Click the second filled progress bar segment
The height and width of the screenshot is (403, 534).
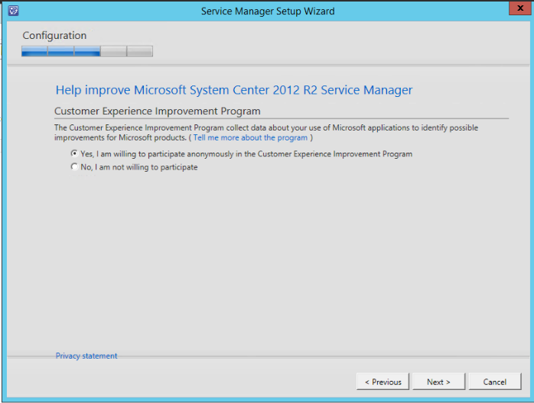[60, 52]
